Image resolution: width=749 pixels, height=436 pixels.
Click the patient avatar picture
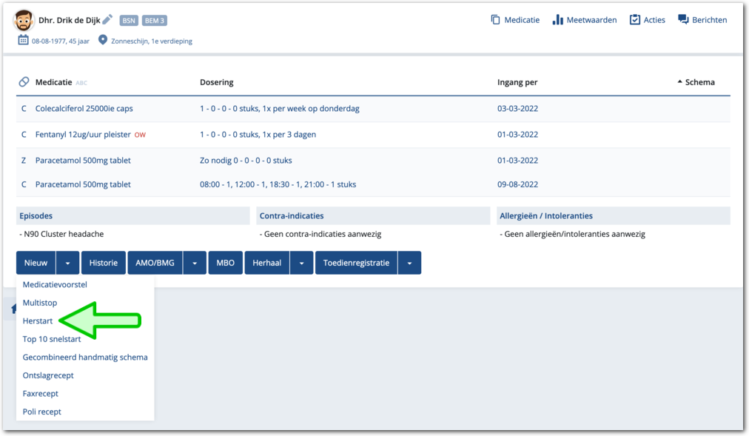[24, 21]
